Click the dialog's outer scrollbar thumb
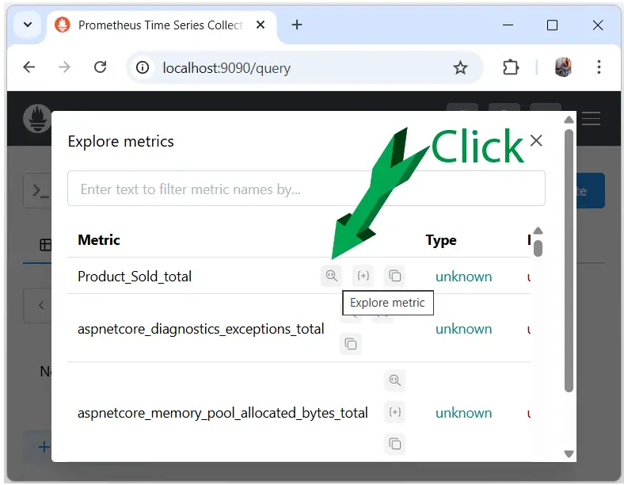This screenshot has width=624, height=485. click(569, 261)
